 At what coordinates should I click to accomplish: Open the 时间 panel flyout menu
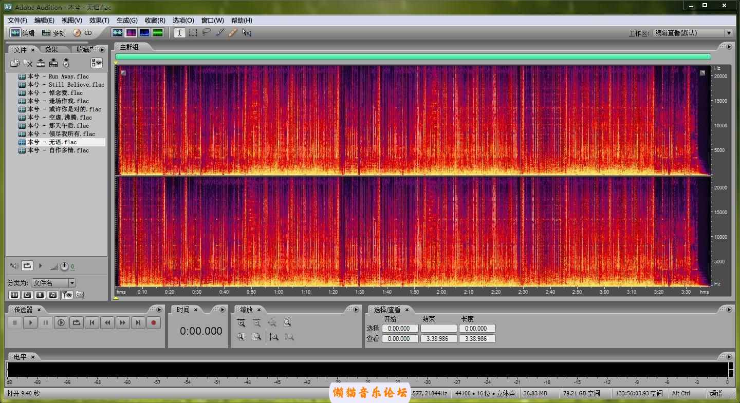222,310
